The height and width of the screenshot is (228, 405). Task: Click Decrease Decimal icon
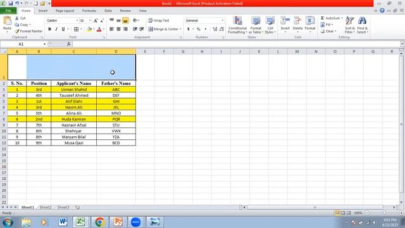221,29
